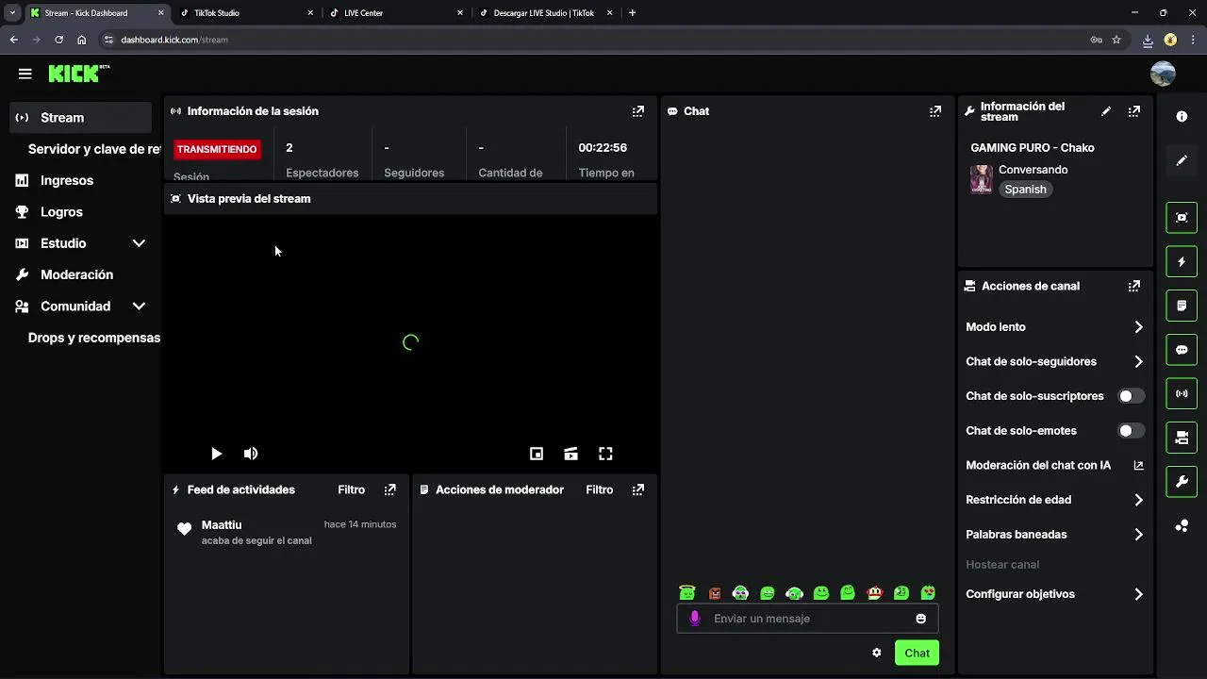
Task: Toggle the chat bubble widget icon in right toolbar
Action: coord(1182,350)
